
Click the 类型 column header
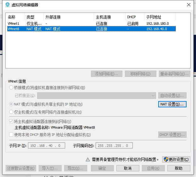click(34, 17)
